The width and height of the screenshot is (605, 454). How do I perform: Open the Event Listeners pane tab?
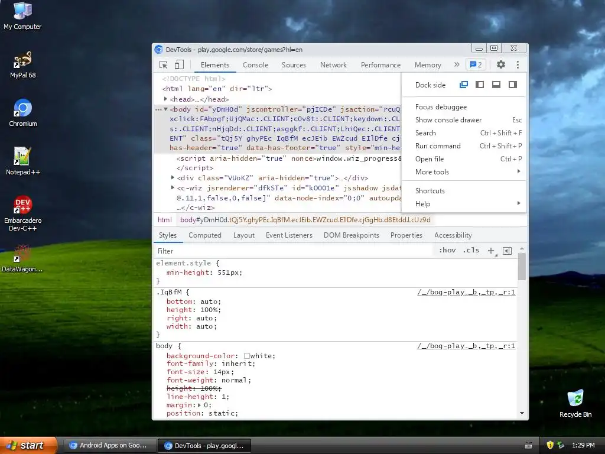[289, 235]
